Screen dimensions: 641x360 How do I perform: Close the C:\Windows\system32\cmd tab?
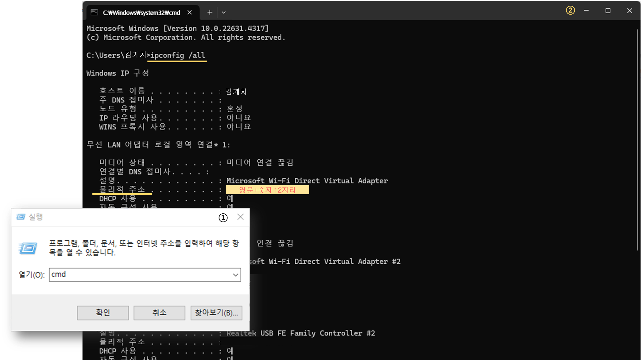190,13
